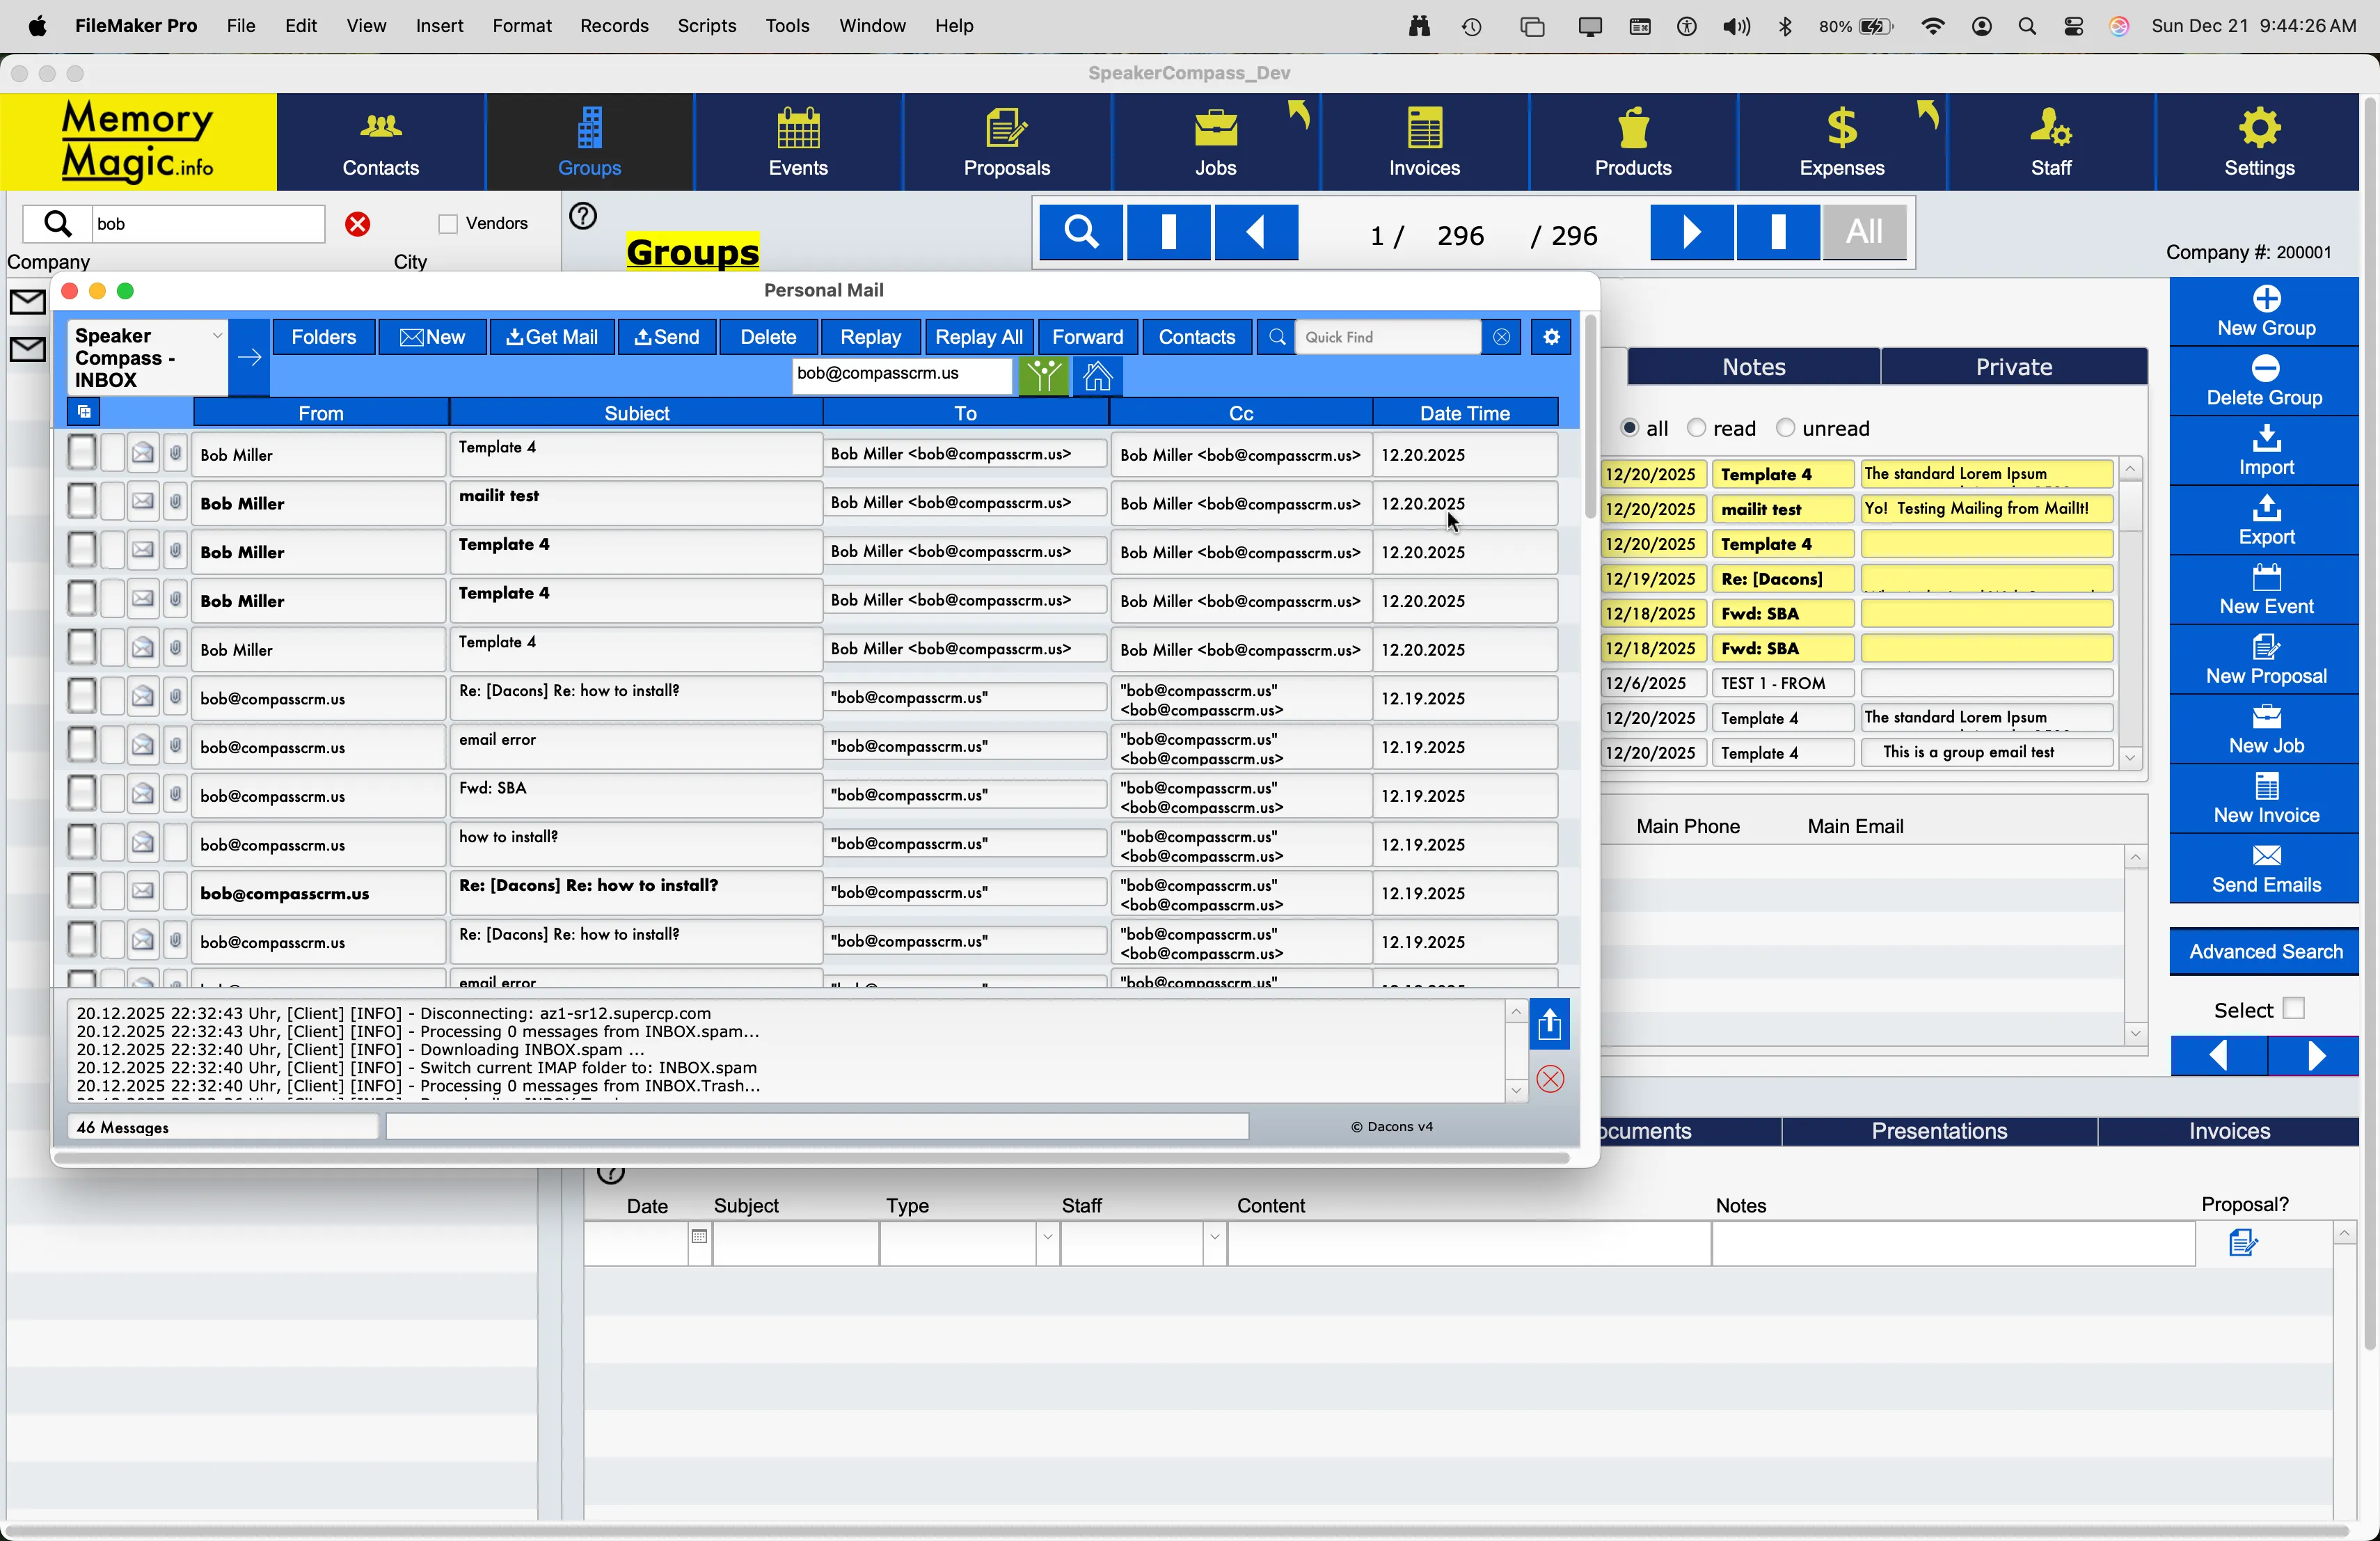The width and height of the screenshot is (2380, 1541).
Task: Click the home icon beside email address
Action: click(x=1097, y=377)
